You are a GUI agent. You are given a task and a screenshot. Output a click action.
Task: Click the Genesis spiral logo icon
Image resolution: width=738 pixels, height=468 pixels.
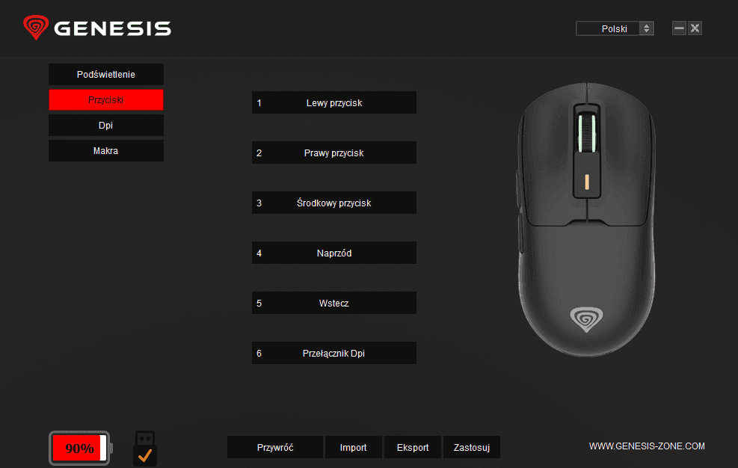tap(36, 28)
